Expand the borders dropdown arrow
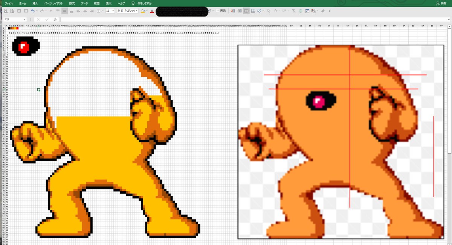The width and height of the screenshot is (452, 245). pos(102,11)
